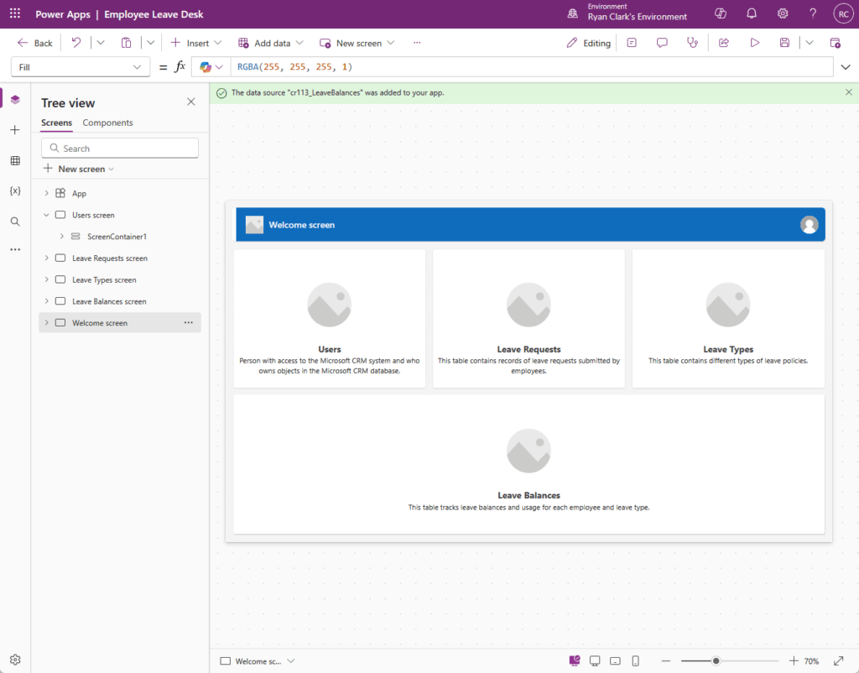The image size is (859, 673).
Task: Open the settings gear in the header
Action: click(x=783, y=13)
